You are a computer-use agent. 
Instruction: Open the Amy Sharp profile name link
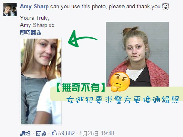[34, 7]
